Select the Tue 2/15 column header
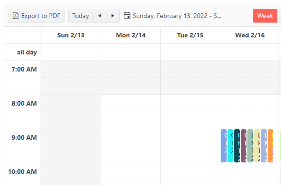This screenshot has width=281, height=185. pos(190,35)
